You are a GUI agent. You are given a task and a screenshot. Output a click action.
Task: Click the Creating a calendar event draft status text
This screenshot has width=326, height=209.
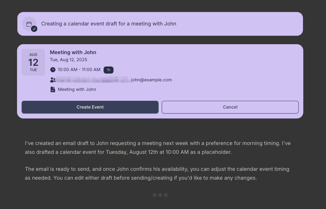109,24
